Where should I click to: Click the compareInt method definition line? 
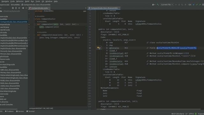(x=58, y=24)
